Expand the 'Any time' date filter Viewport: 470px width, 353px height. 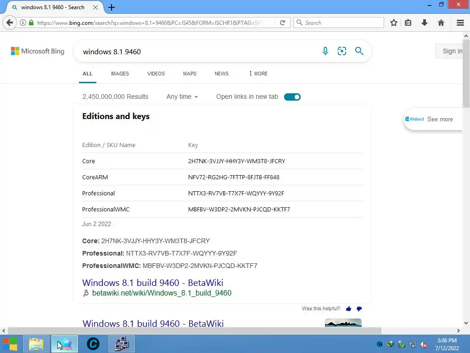point(182,97)
